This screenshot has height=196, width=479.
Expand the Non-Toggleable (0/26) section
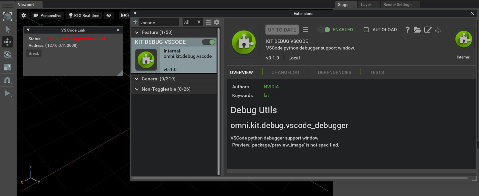click(137, 89)
